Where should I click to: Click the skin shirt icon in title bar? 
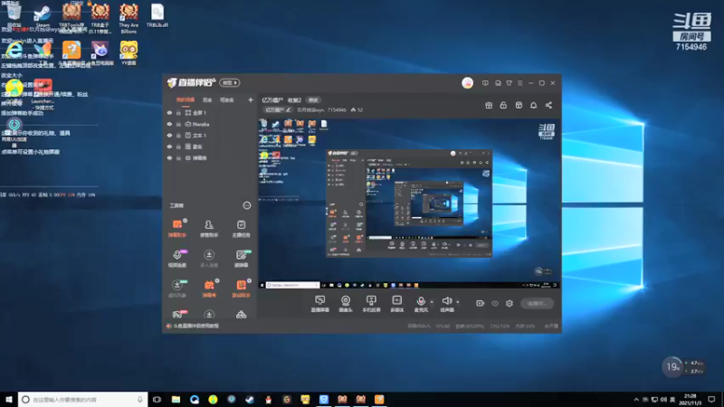tap(509, 83)
